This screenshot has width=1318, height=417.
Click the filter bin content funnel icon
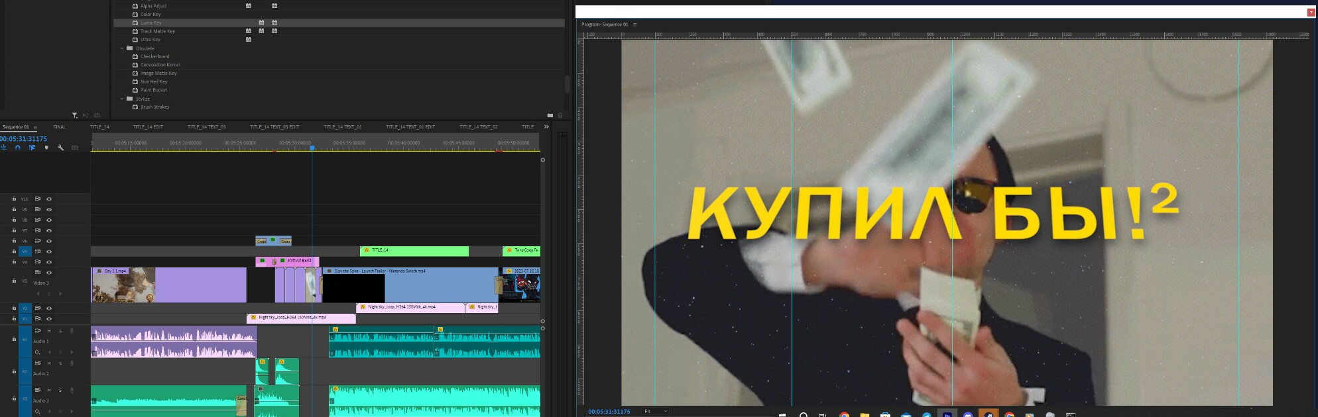[75, 115]
